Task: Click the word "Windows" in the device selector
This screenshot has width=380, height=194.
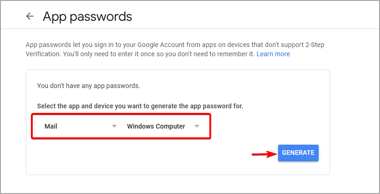Action: click(x=140, y=126)
